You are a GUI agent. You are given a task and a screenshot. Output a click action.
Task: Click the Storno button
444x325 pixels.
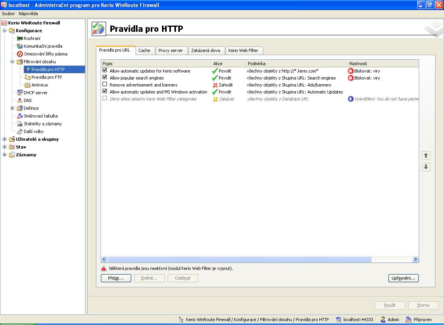423,305
